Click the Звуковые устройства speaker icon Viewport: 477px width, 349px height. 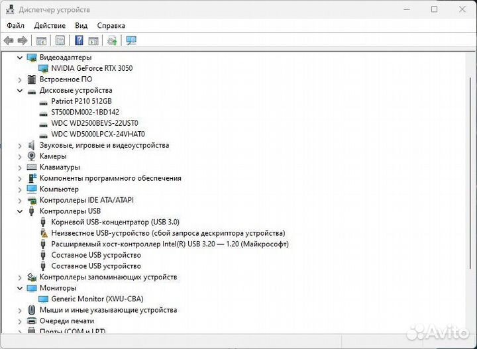pos(31,145)
